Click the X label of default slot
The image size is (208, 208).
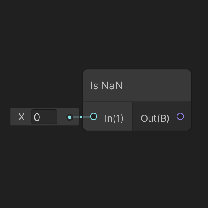[21, 117]
